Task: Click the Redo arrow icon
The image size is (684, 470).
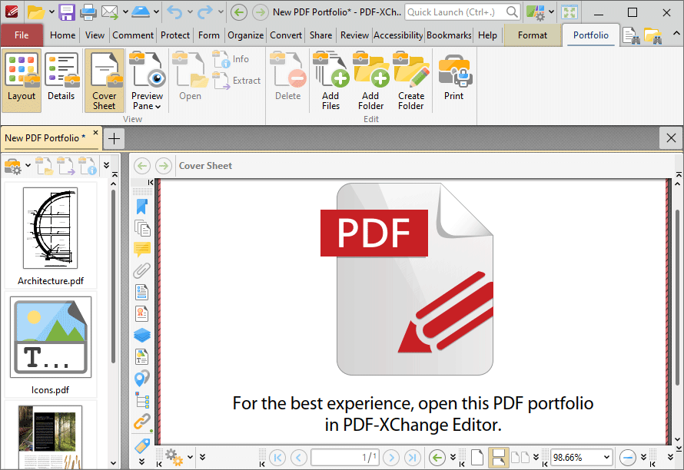Action: point(205,12)
